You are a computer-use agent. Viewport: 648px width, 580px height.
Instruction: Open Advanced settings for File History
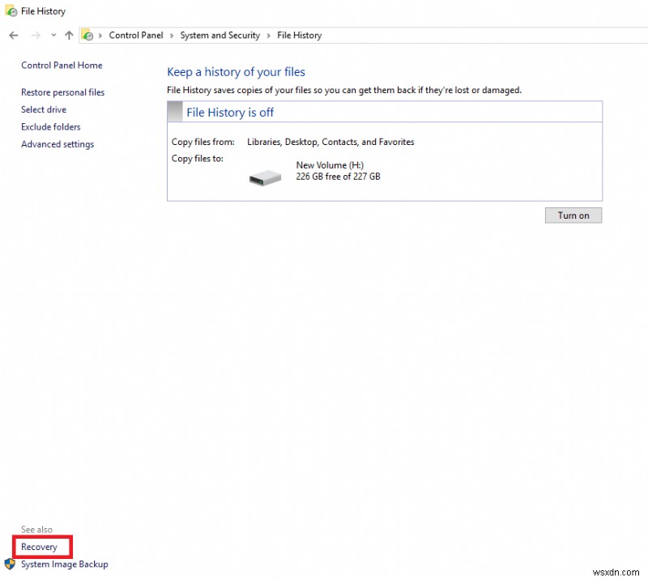[x=57, y=144]
